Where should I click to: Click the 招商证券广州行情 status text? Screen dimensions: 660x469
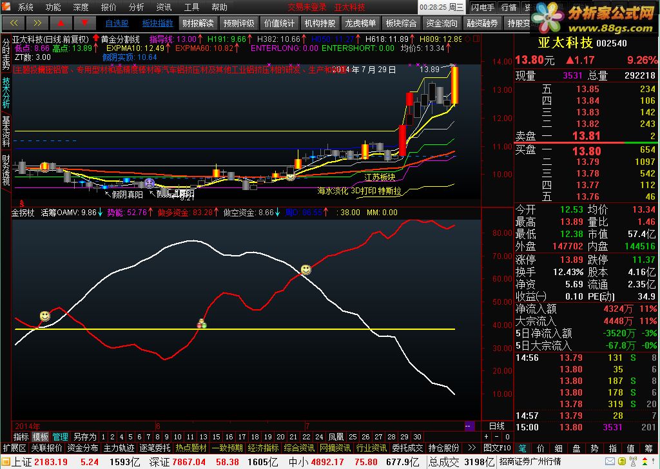point(530,462)
